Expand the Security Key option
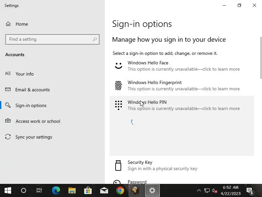Image resolution: width=262 pixels, height=197 pixels. coord(182,165)
